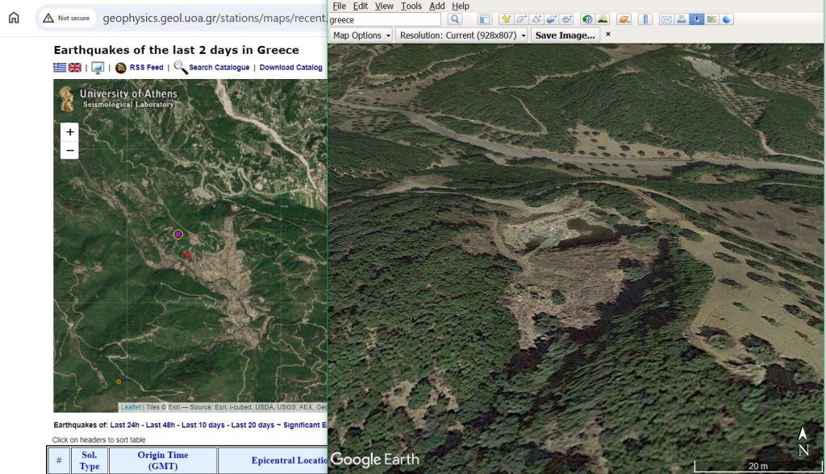This screenshot has width=826, height=474.
Task: Click the print icon in Google Earth toolbar
Action: click(681, 19)
